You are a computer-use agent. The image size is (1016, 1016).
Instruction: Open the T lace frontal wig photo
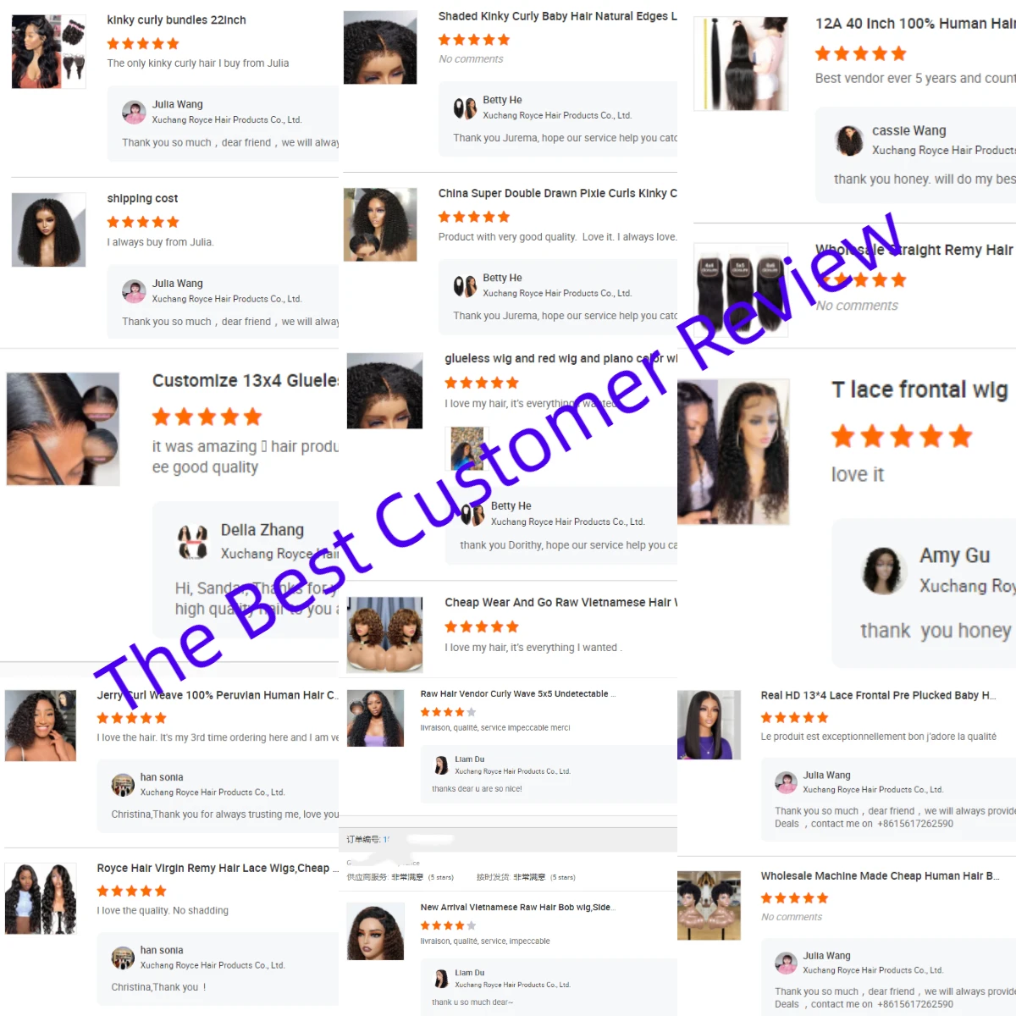(x=733, y=452)
